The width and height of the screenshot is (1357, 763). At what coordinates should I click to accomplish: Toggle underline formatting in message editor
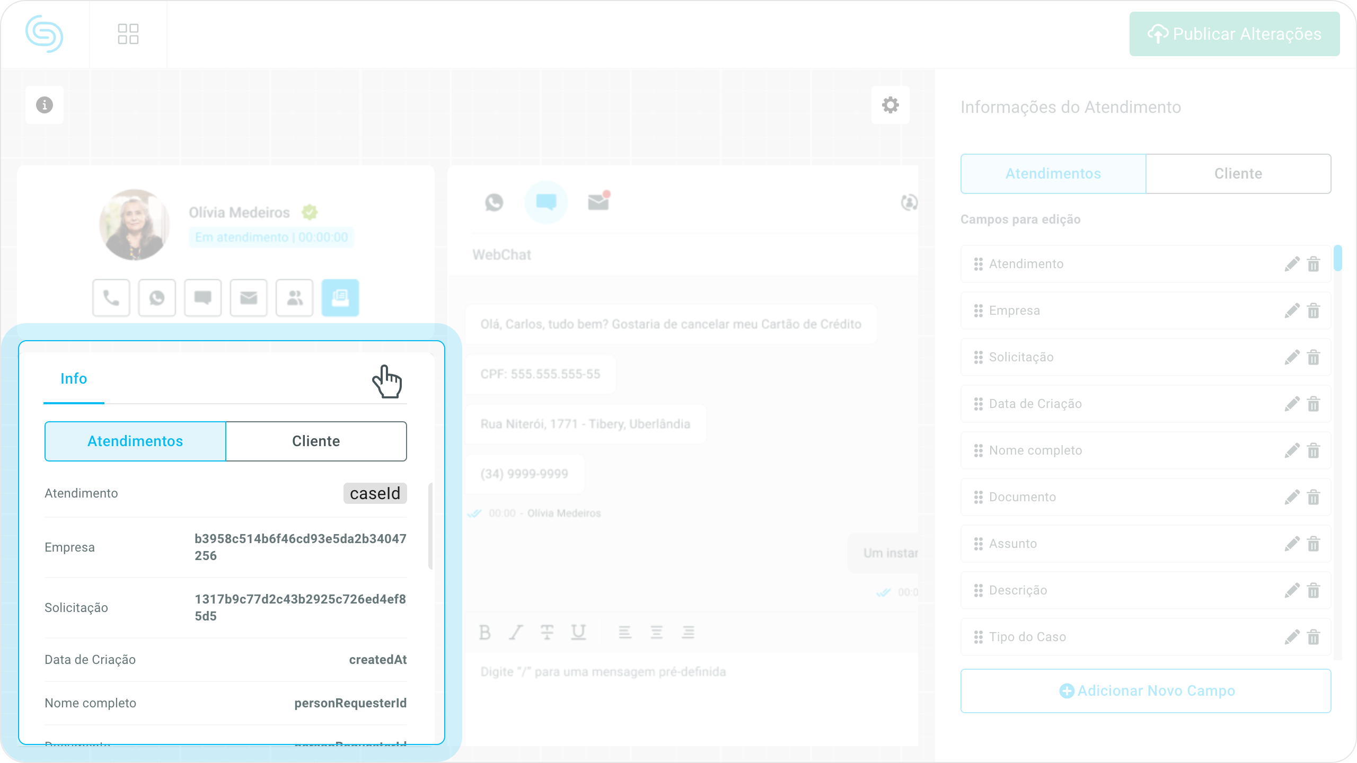point(578,632)
